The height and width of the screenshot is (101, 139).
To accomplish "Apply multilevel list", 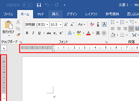I will tap(132, 22).
